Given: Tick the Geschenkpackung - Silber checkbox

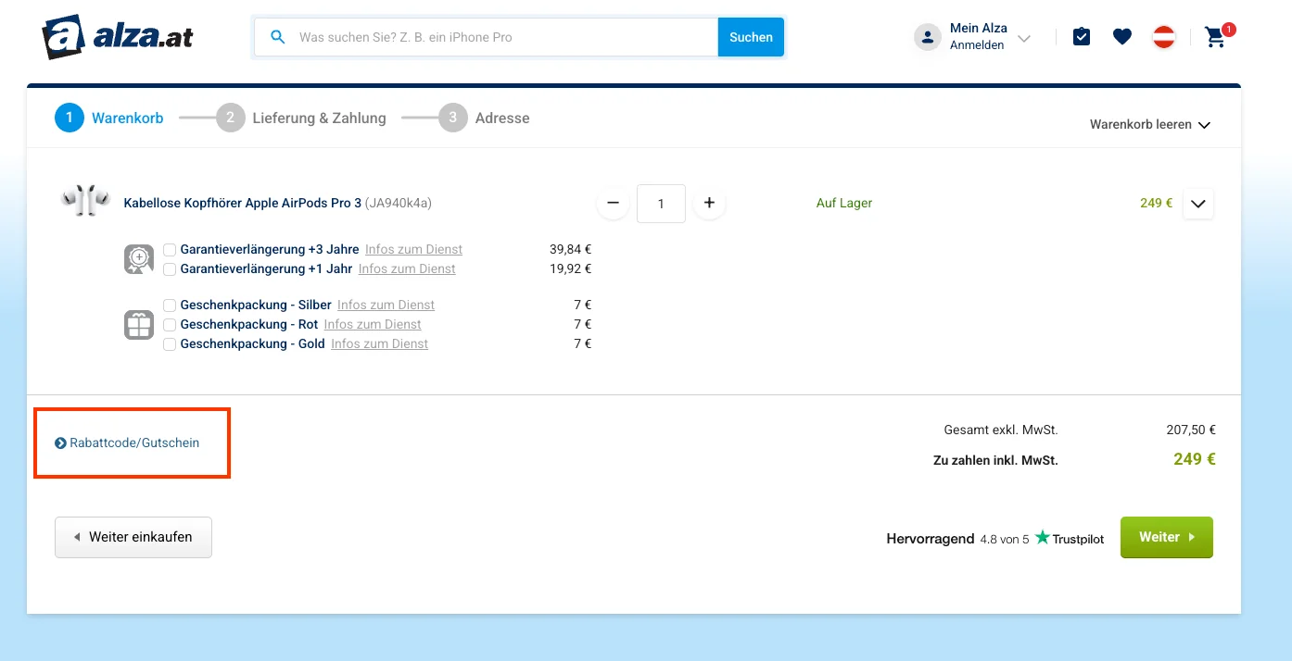Looking at the screenshot, I should coord(170,306).
